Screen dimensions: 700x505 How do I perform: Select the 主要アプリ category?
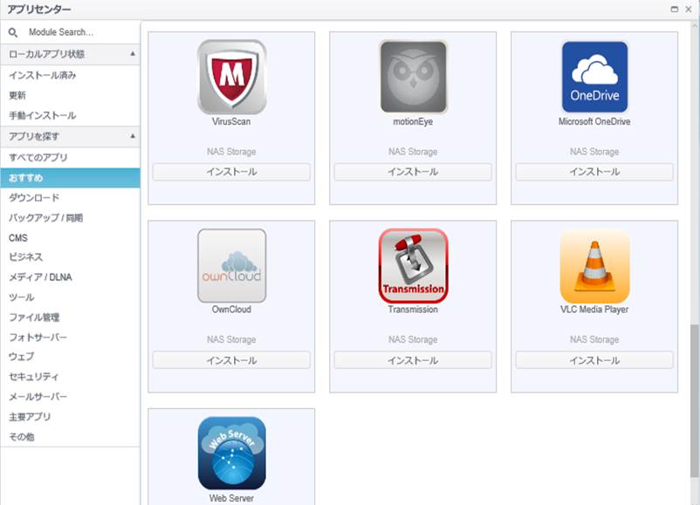coord(70,417)
